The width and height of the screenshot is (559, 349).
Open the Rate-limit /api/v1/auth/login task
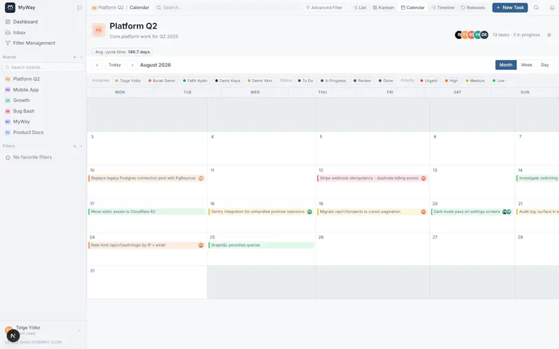coord(147,246)
